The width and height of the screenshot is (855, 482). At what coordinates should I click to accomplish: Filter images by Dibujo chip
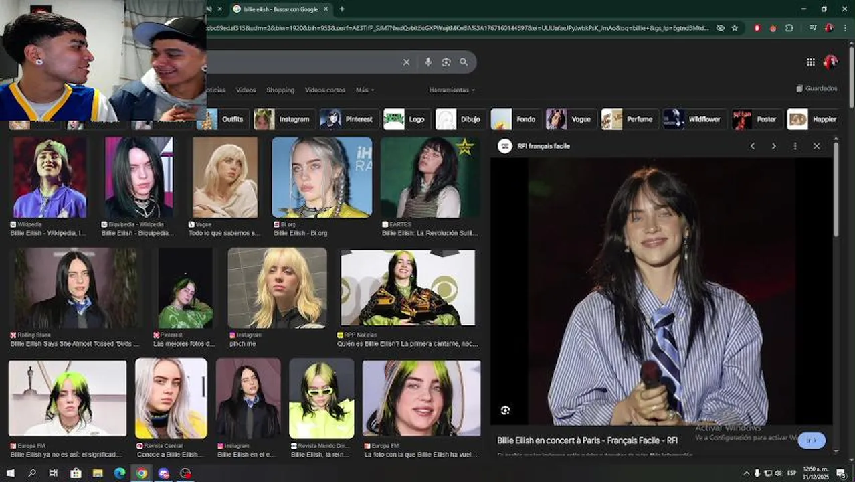(460, 119)
